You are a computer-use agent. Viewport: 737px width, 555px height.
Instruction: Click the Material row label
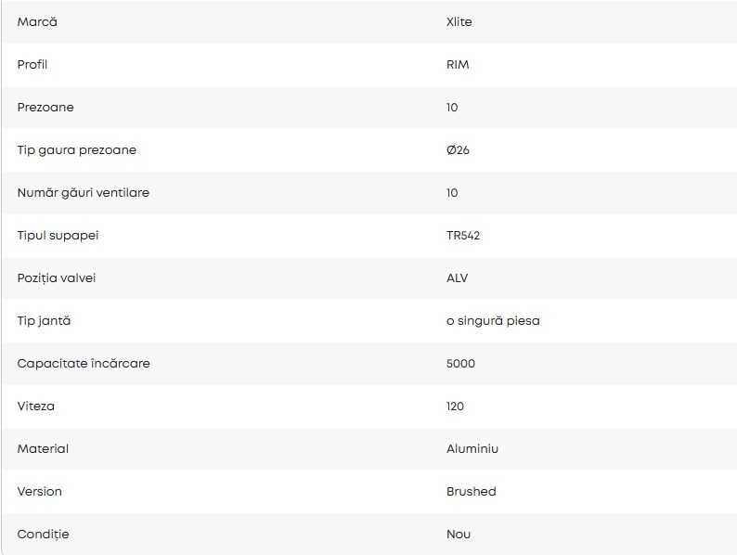pyautogui.click(x=43, y=448)
